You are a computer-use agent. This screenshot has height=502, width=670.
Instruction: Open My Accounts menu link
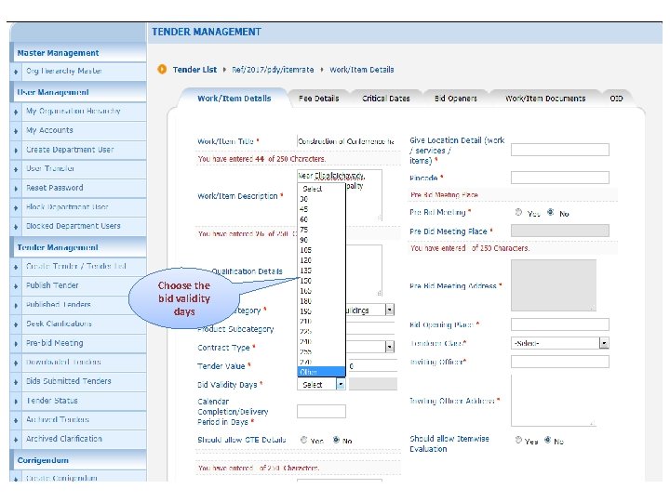pyautogui.click(x=49, y=130)
